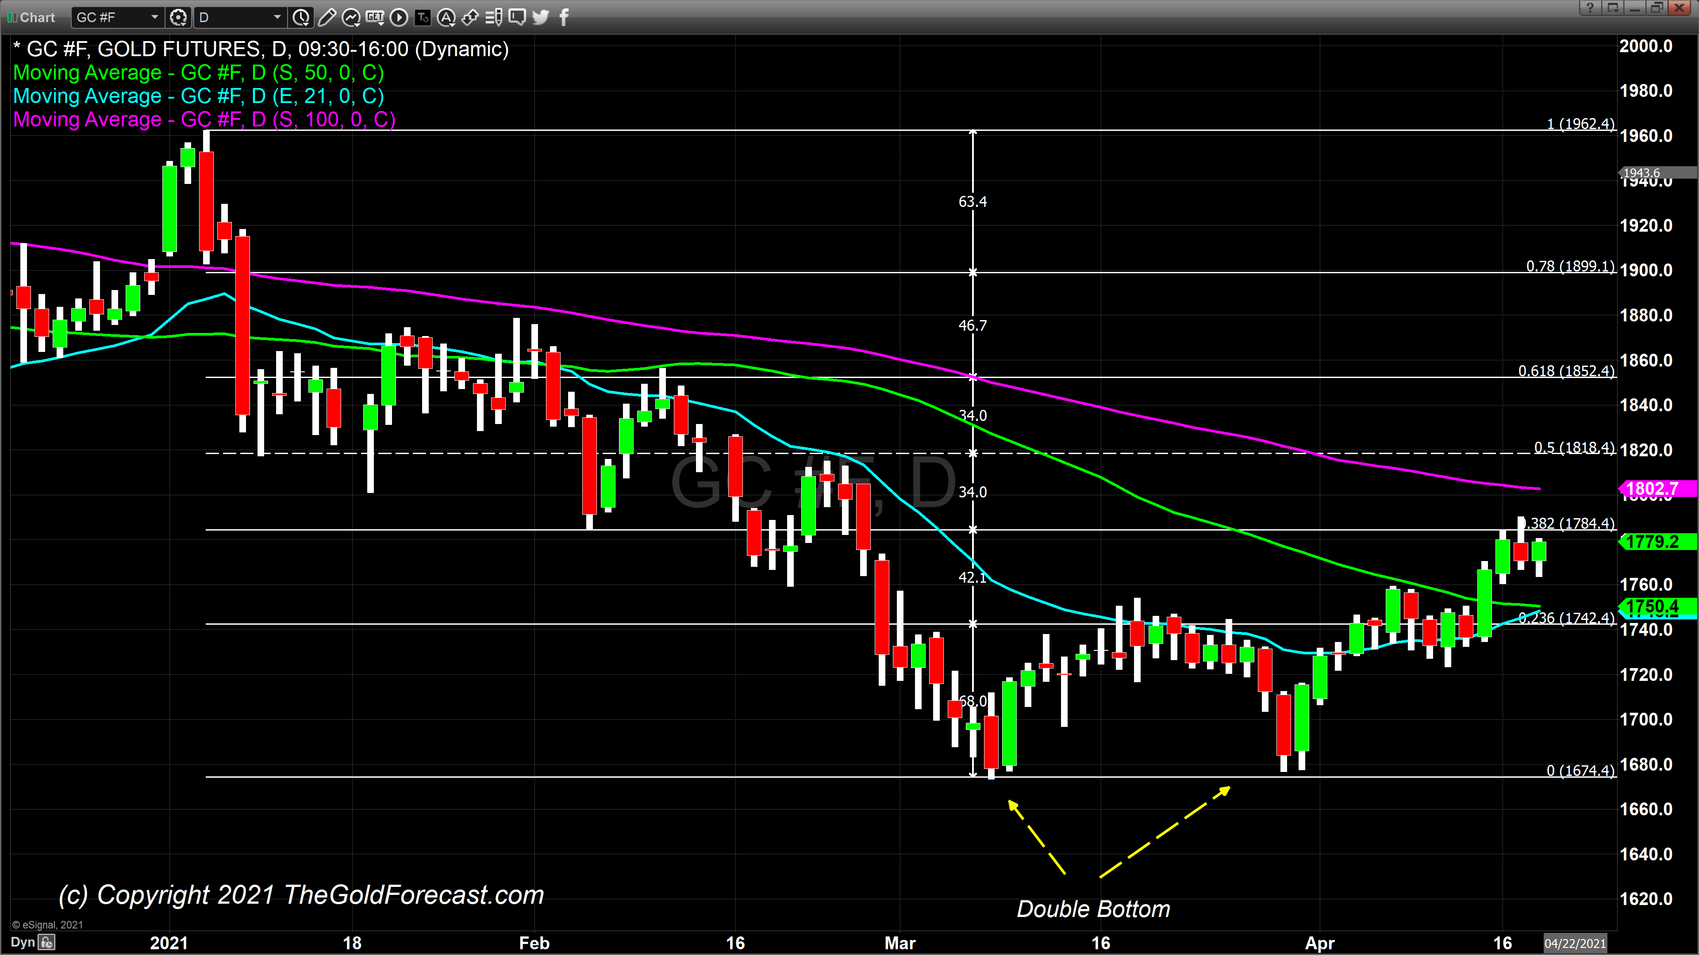
Task: Expand the D interval dropdown
Action: [277, 17]
